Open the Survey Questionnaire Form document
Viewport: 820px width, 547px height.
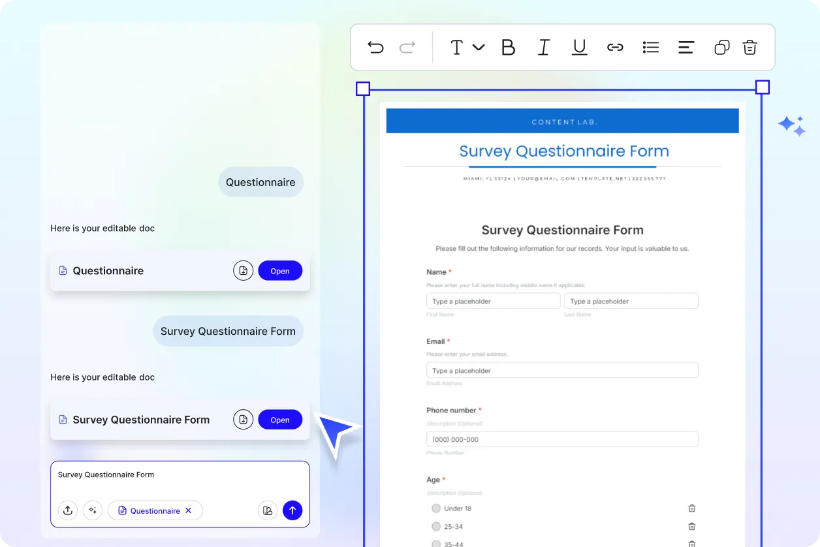pos(280,420)
